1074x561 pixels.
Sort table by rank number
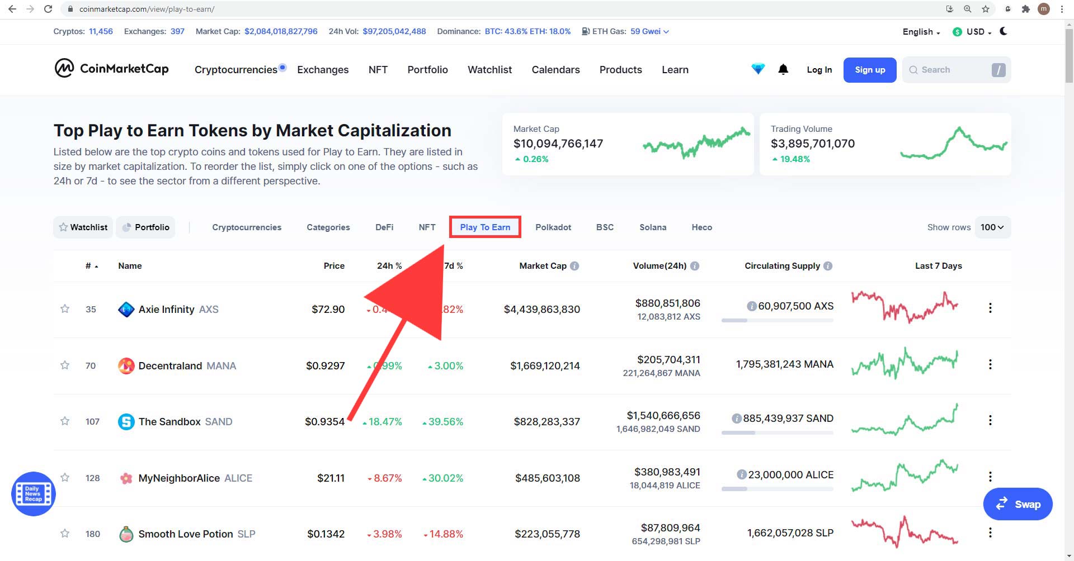92,266
